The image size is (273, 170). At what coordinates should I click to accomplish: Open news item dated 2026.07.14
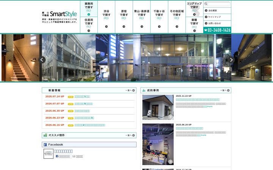[x=82, y=97]
